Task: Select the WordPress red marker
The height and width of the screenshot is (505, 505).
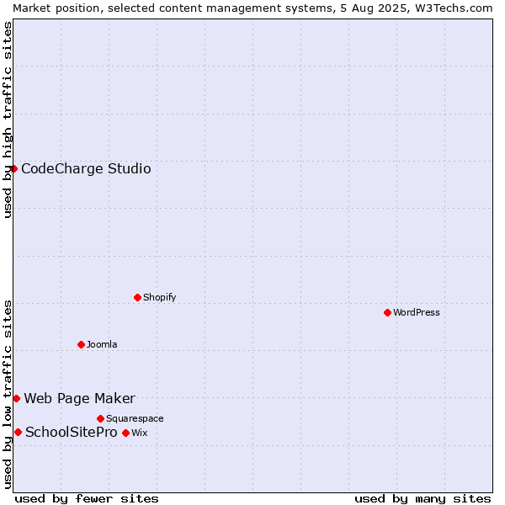Action: (387, 312)
